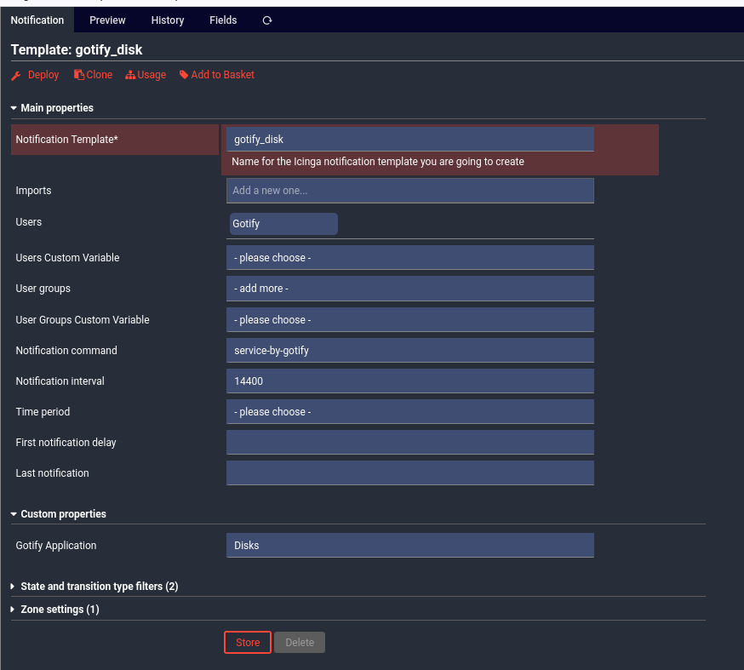
Task: Click the refresh icon in tab bar
Action: pyautogui.click(x=266, y=20)
